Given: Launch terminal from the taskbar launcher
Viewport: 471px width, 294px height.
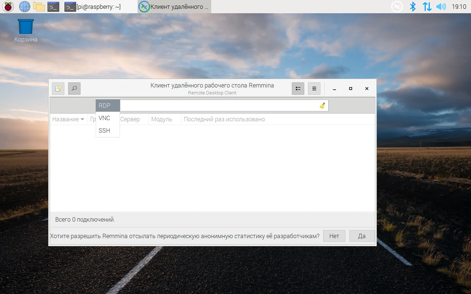Looking at the screenshot, I should point(53,7).
